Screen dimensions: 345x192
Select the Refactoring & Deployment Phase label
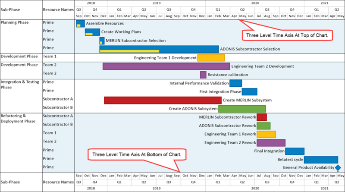(x=18, y=119)
